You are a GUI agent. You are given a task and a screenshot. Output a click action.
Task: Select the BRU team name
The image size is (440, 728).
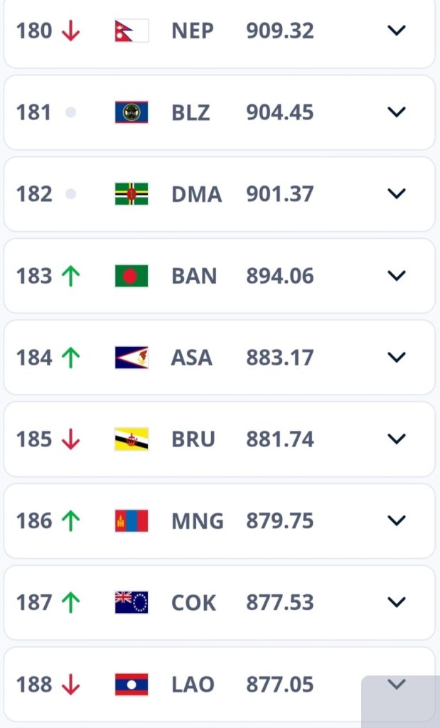click(x=193, y=439)
